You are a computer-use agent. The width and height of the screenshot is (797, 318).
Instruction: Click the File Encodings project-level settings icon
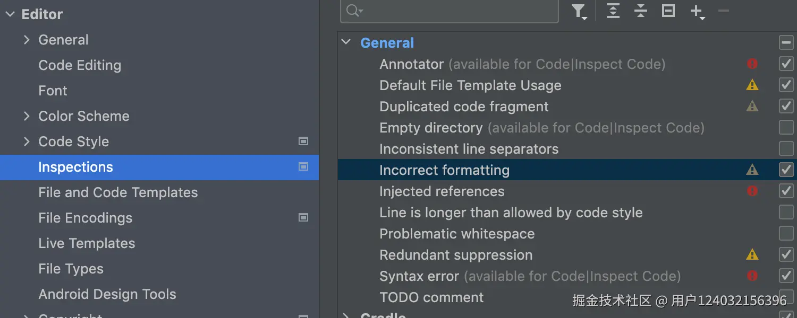point(303,218)
